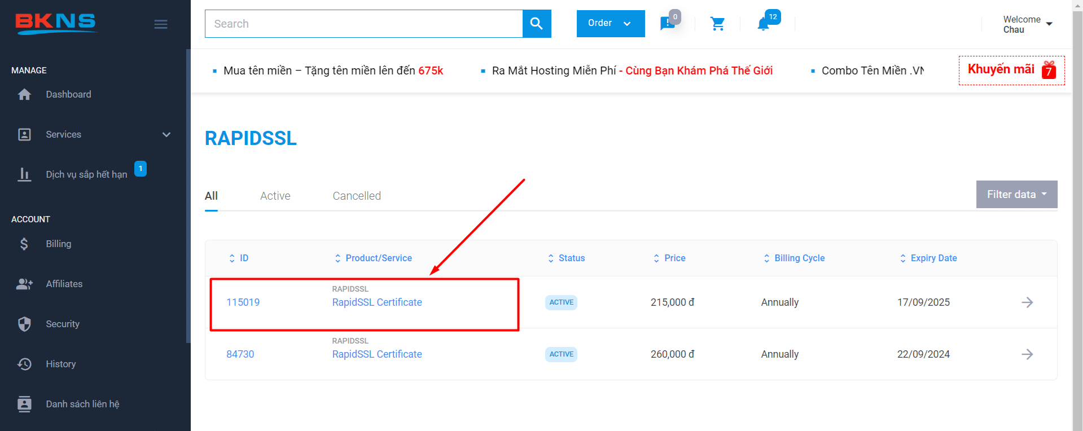Open History in the sidebar
This screenshot has height=431, width=1083.
coord(61,364)
